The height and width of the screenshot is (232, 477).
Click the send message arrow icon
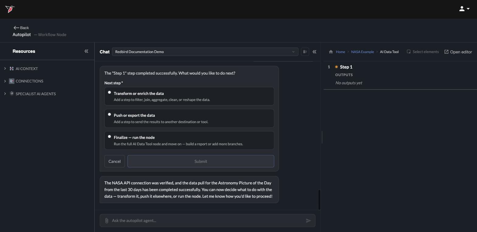pos(308,220)
